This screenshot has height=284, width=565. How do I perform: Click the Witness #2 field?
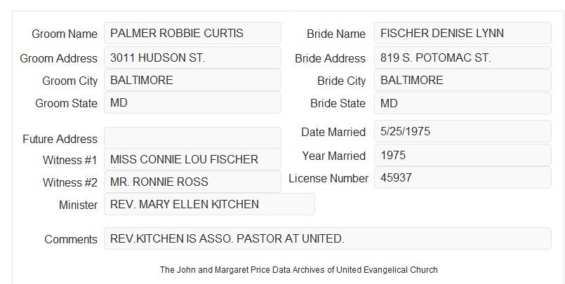coord(192,182)
